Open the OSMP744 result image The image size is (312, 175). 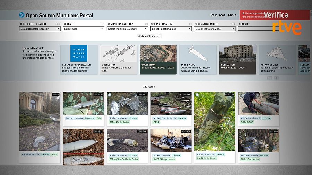pos(215,121)
